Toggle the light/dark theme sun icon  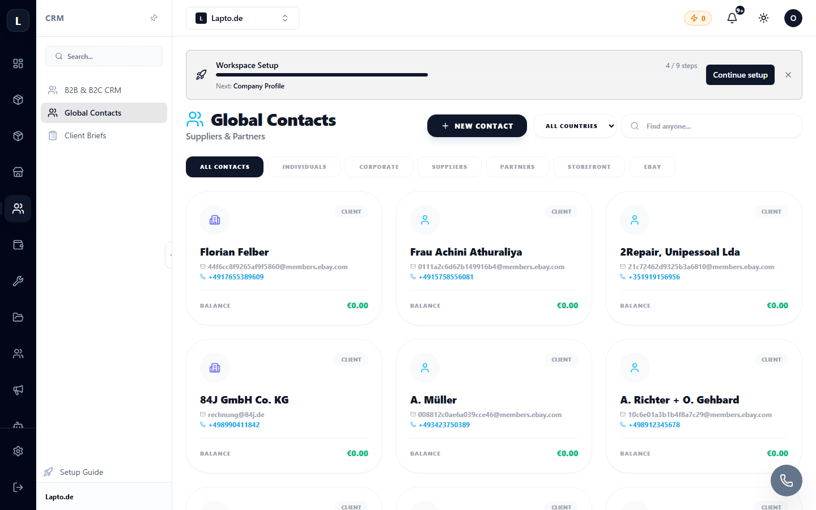point(764,18)
